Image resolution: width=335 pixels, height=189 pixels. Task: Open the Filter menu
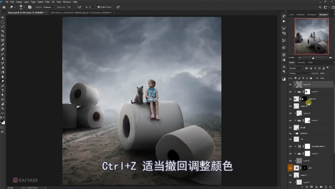48,2
